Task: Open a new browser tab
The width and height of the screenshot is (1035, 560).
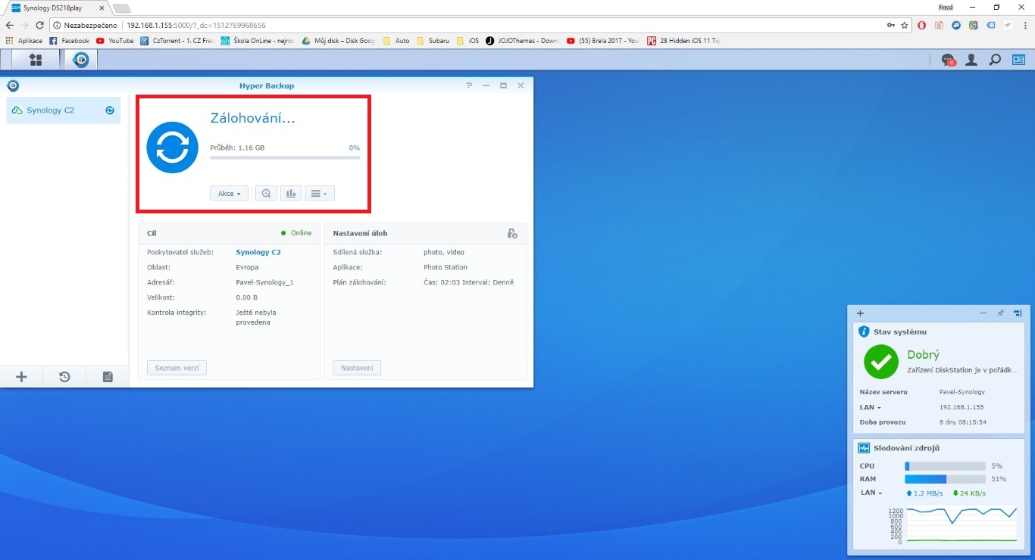Action: (122, 8)
